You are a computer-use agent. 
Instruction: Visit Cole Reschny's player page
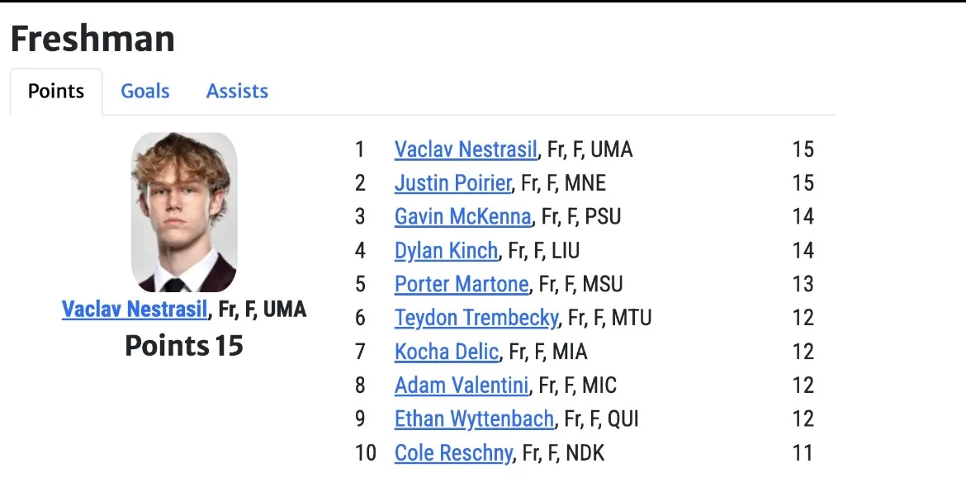pos(453,453)
